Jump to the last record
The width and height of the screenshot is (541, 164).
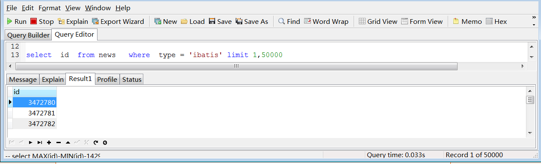tap(40, 142)
